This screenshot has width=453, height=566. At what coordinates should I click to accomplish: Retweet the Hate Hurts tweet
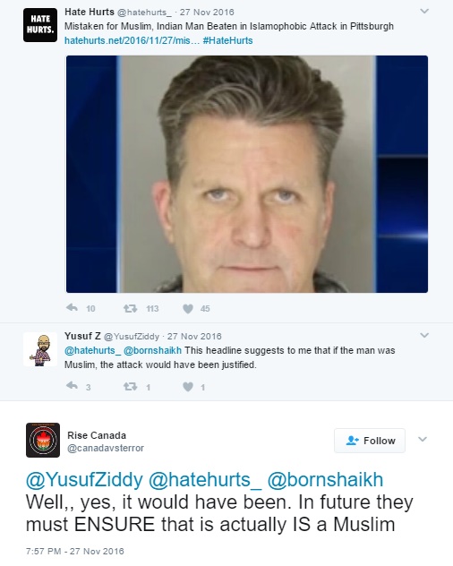click(x=130, y=308)
